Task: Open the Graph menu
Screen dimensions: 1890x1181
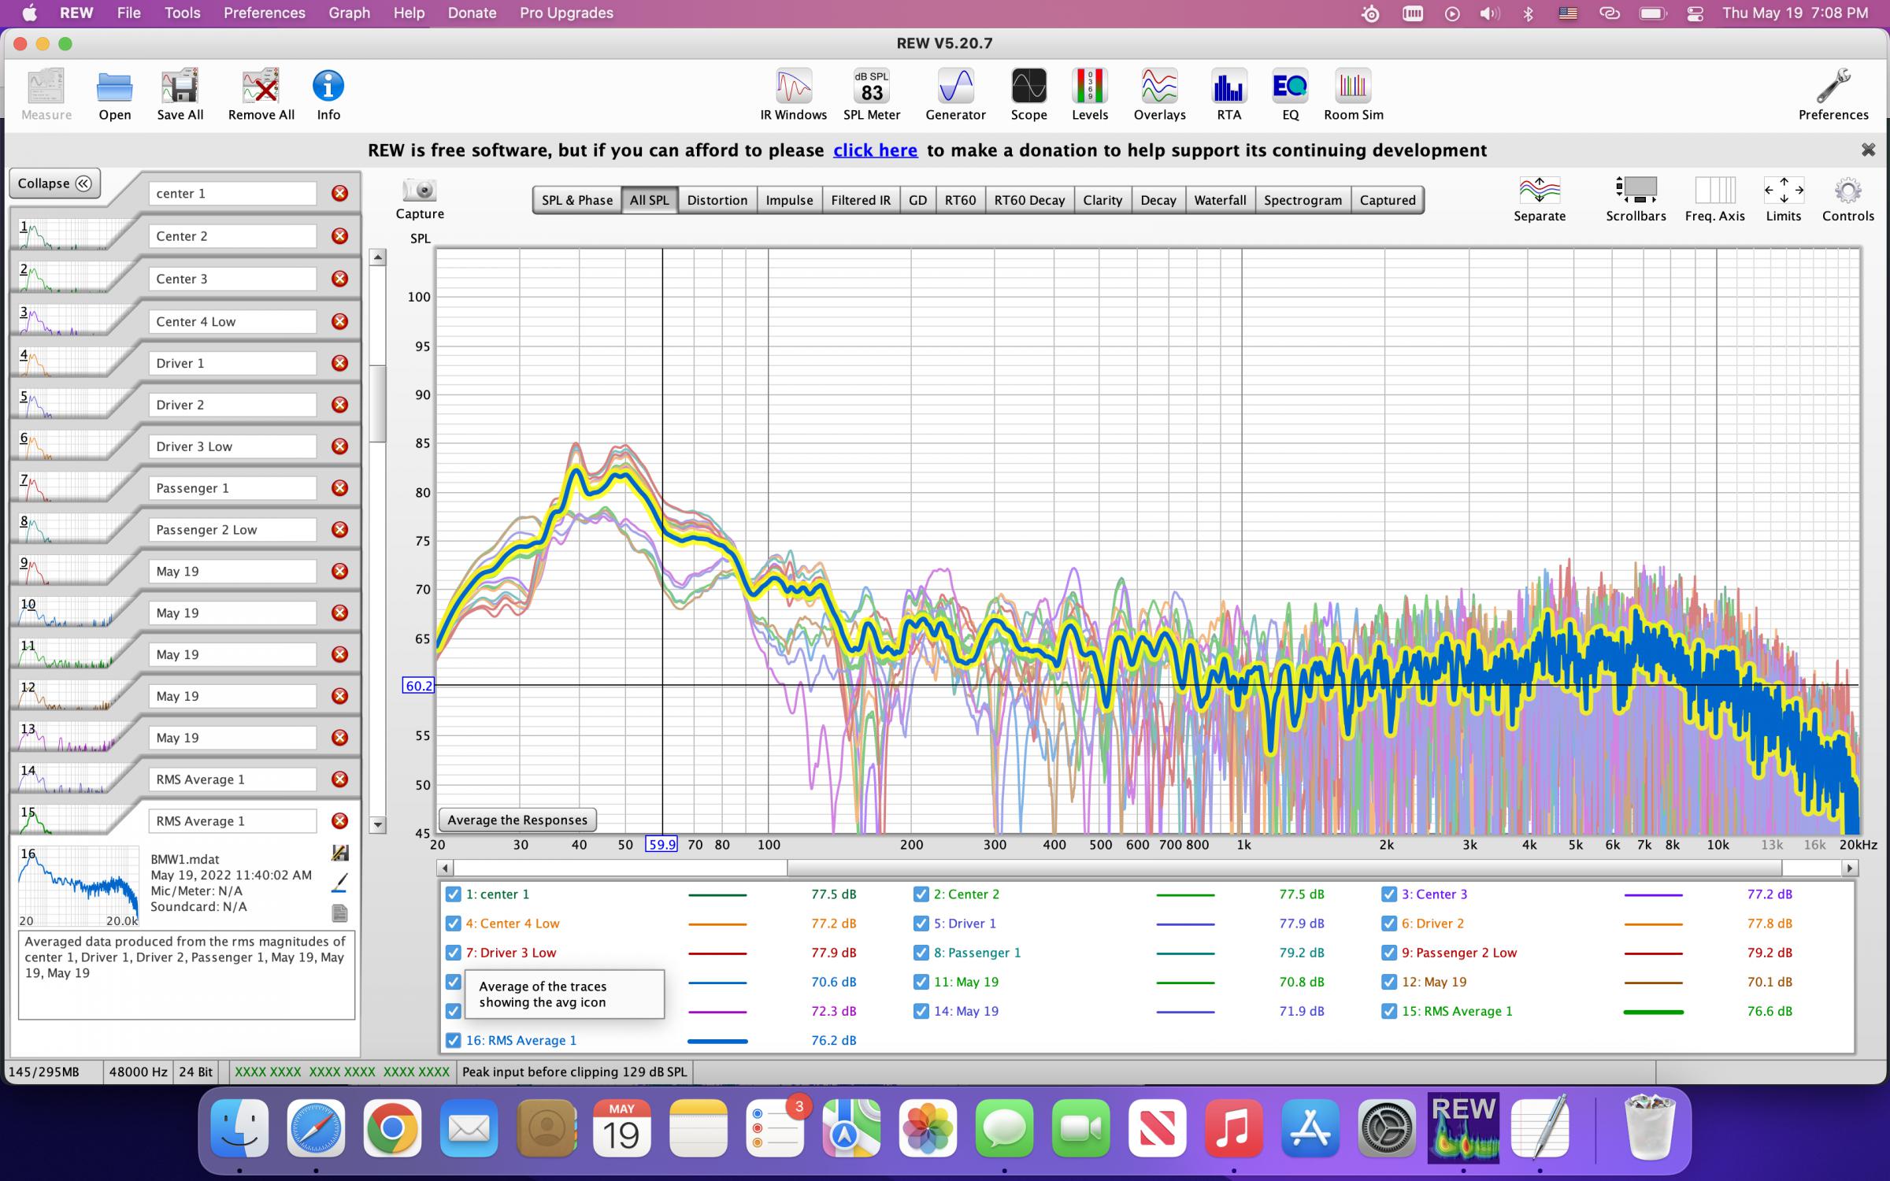Action: [x=349, y=13]
